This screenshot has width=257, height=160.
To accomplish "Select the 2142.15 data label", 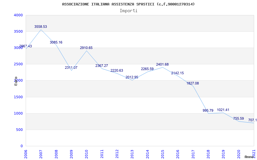I will (178, 73).
